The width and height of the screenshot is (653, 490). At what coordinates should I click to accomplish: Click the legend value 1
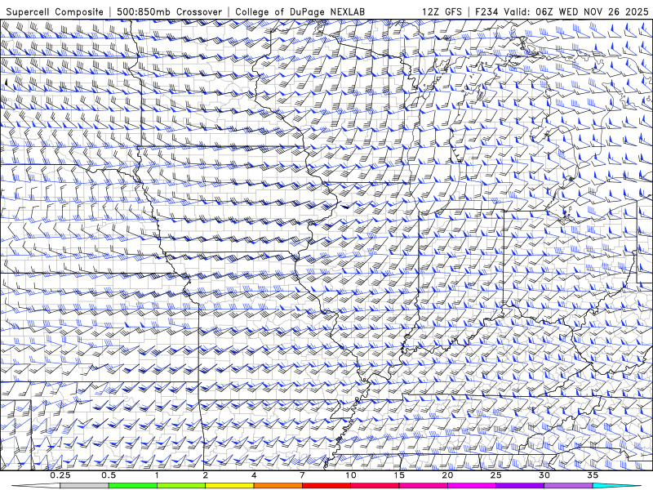pos(157,475)
